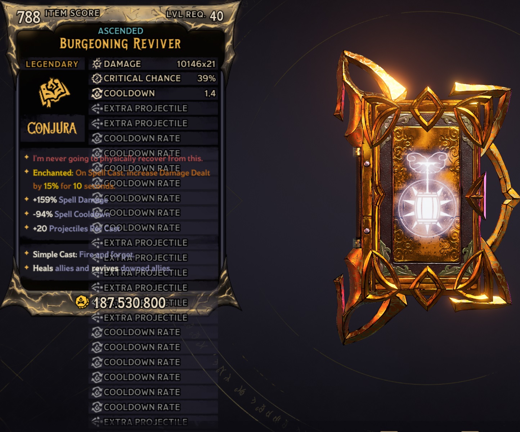Click the Damage stat burst icon
The width and height of the screenshot is (520, 432).
tap(97, 64)
